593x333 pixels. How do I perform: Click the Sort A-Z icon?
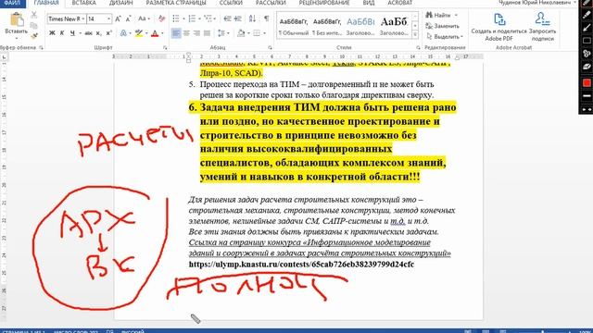click(x=252, y=18)
